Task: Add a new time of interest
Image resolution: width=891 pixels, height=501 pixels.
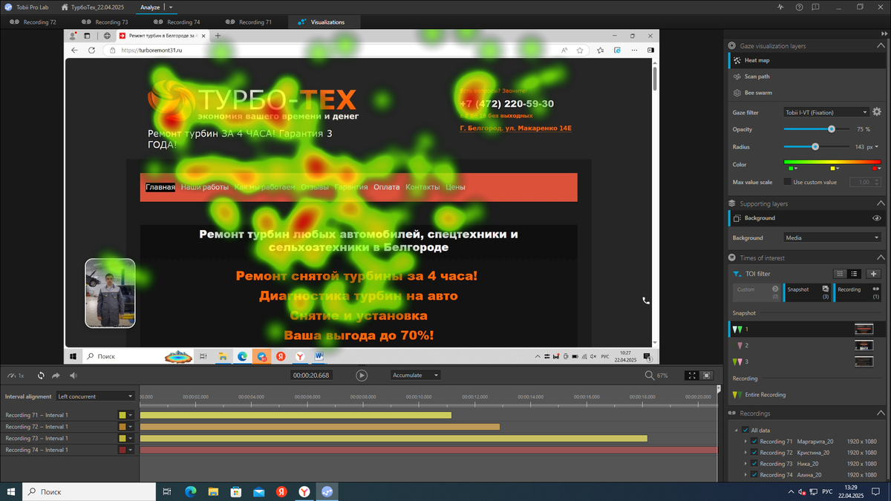Action: 873,274
